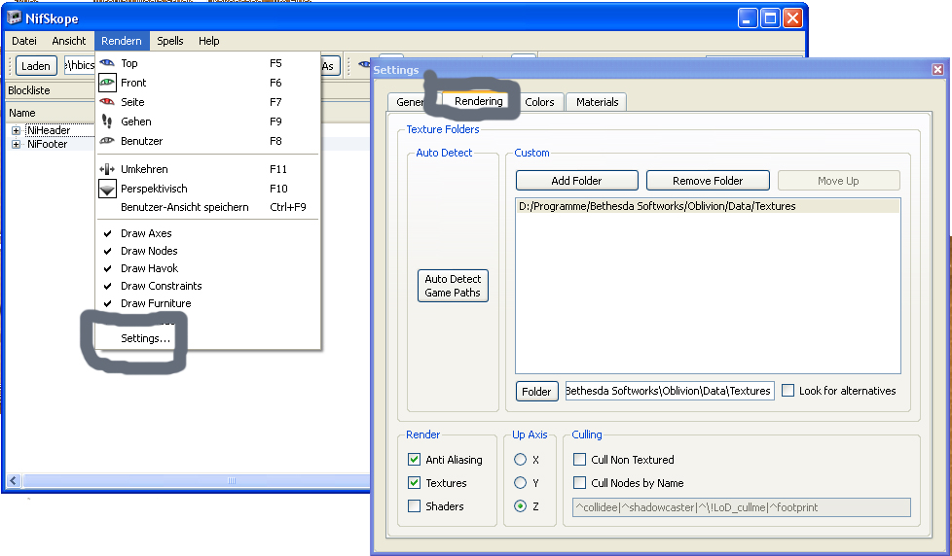Click the Umkehren flip icon

107,169
